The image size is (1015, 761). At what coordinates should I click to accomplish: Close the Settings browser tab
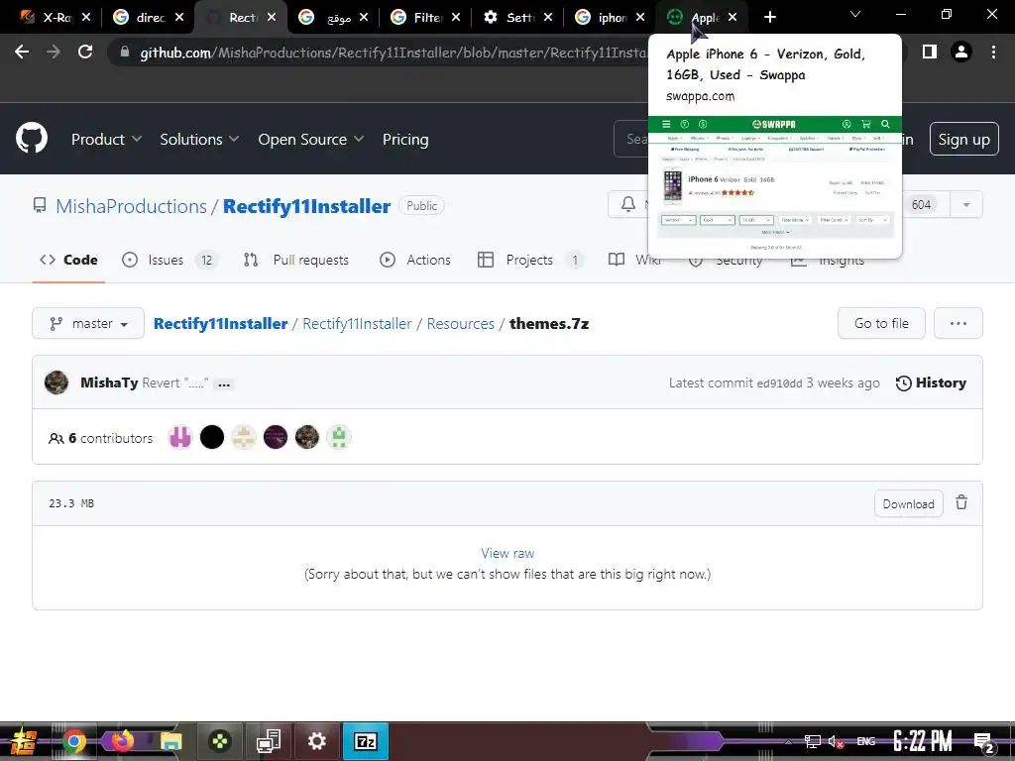[x=547, y=17]
